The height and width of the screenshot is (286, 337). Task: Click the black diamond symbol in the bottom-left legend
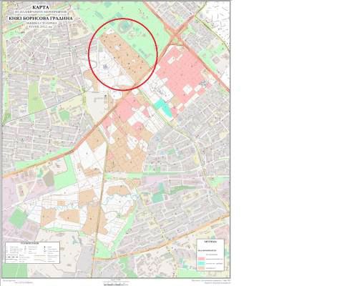click(x=44, y=247)
